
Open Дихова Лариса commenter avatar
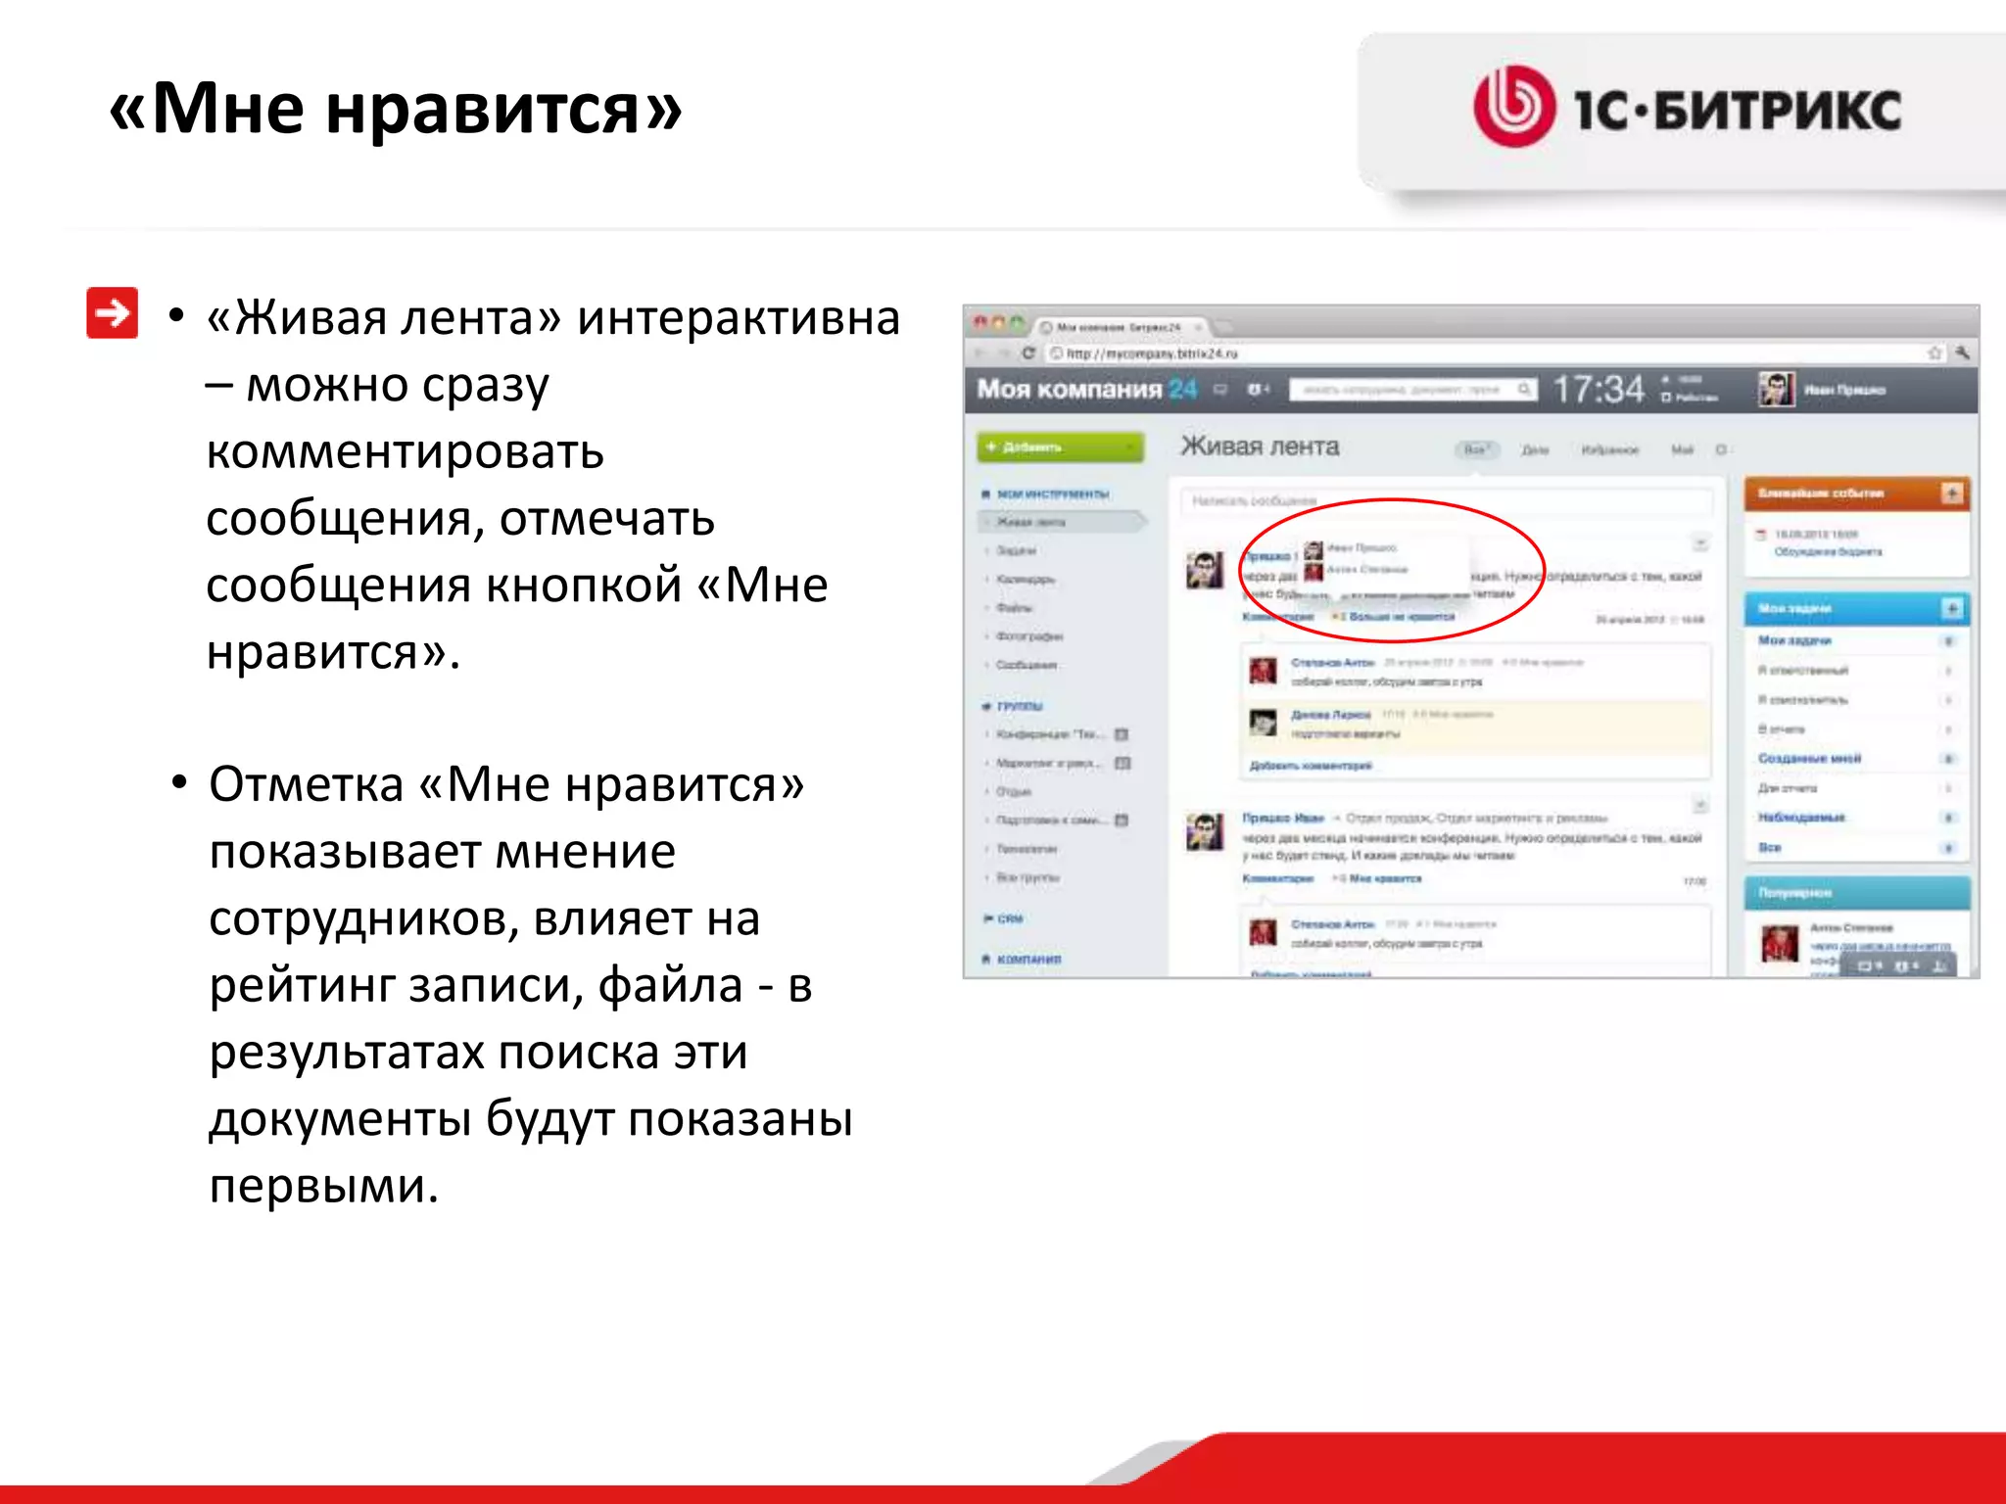click(x=1263, y=723)
